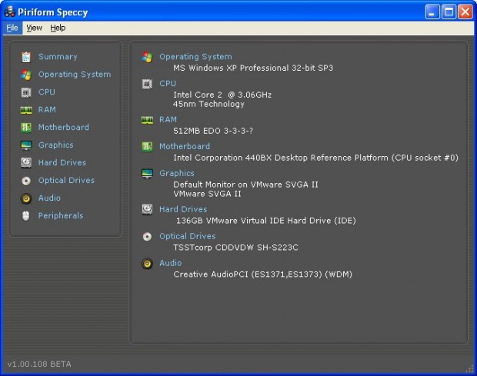Click '136GB VMware Virtual IDE Hard Drive' text
Viewport: 477px width, 376px height.
(255, 221)
